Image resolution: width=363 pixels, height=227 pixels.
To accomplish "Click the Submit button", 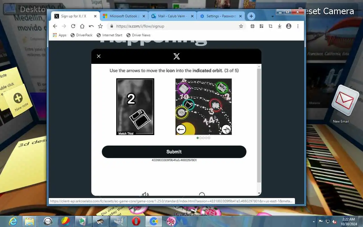I will 174,152.
